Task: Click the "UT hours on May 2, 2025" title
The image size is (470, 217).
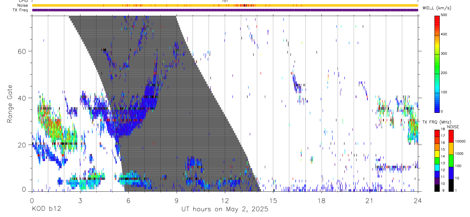Action: [225, 209]
